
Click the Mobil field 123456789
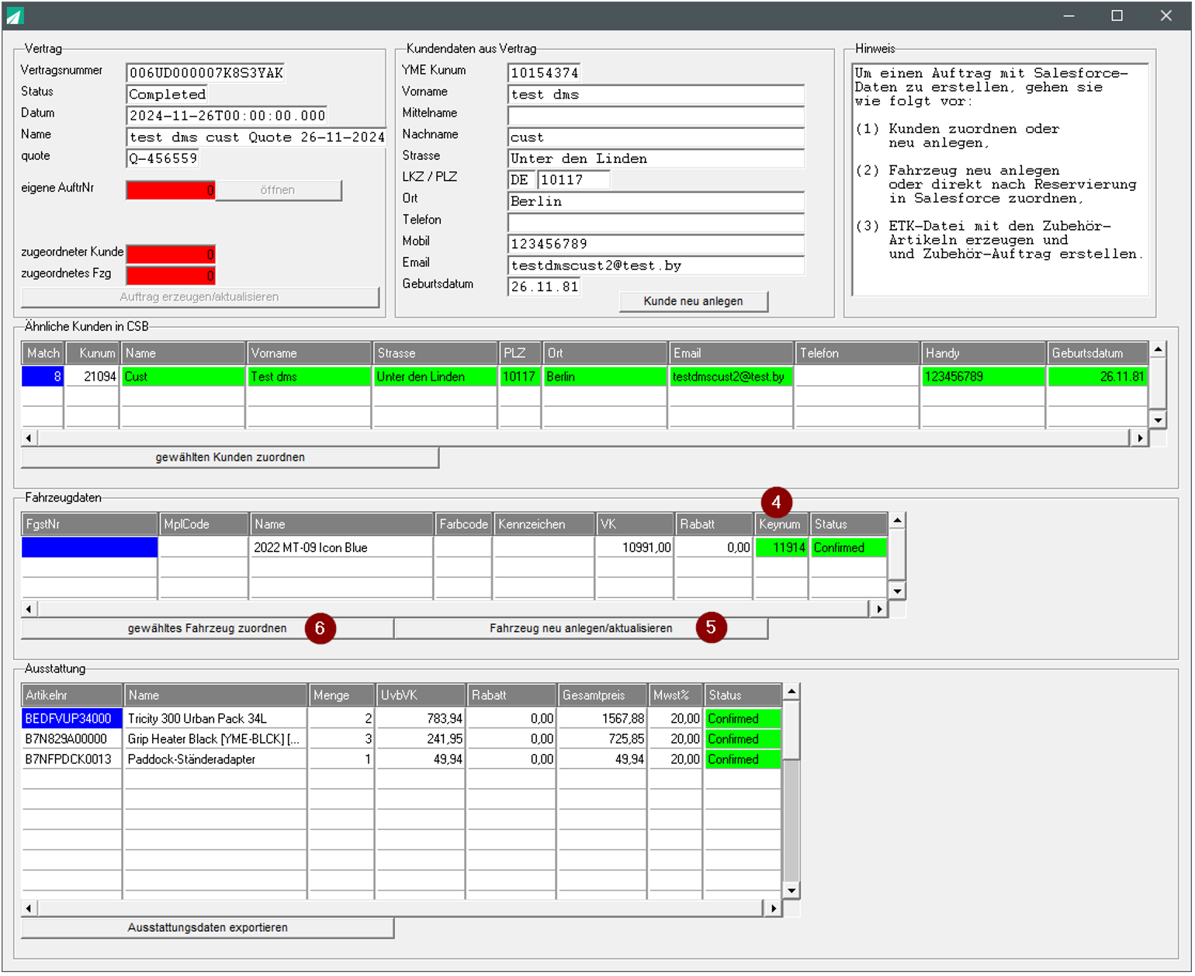(x=656, y=244)
